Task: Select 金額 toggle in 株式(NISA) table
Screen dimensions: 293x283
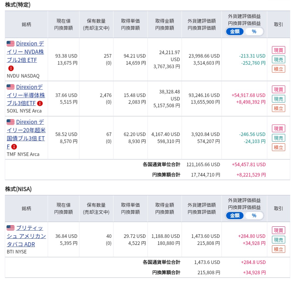Action: 235,216
